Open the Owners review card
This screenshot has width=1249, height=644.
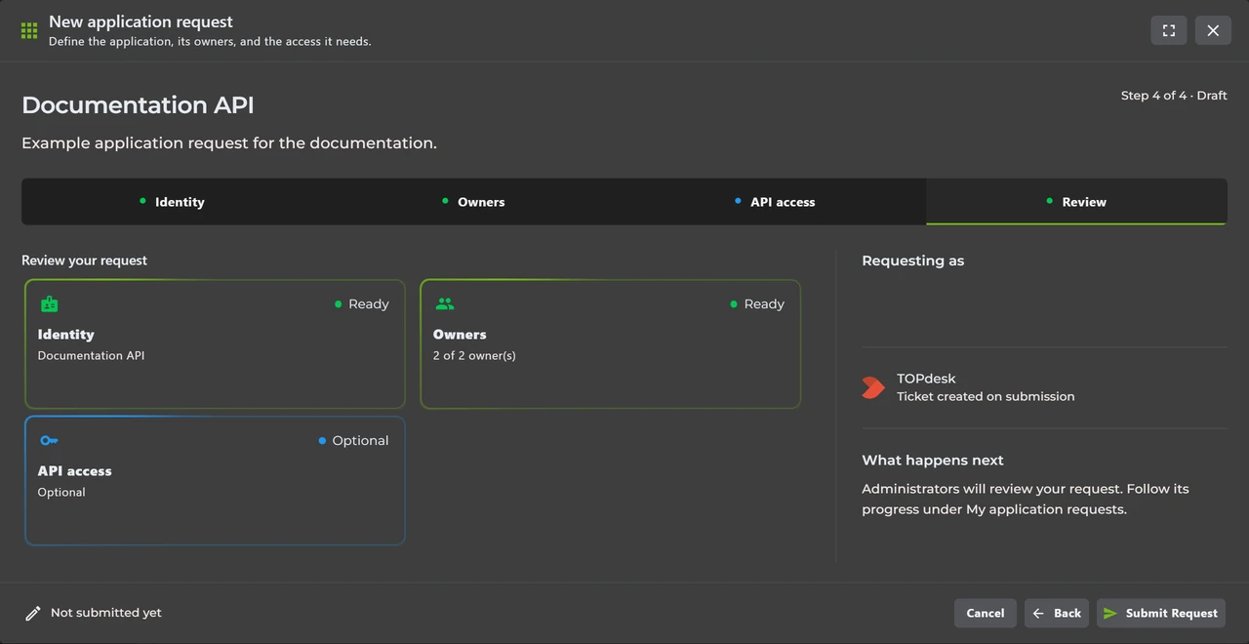tap(610, 344)
